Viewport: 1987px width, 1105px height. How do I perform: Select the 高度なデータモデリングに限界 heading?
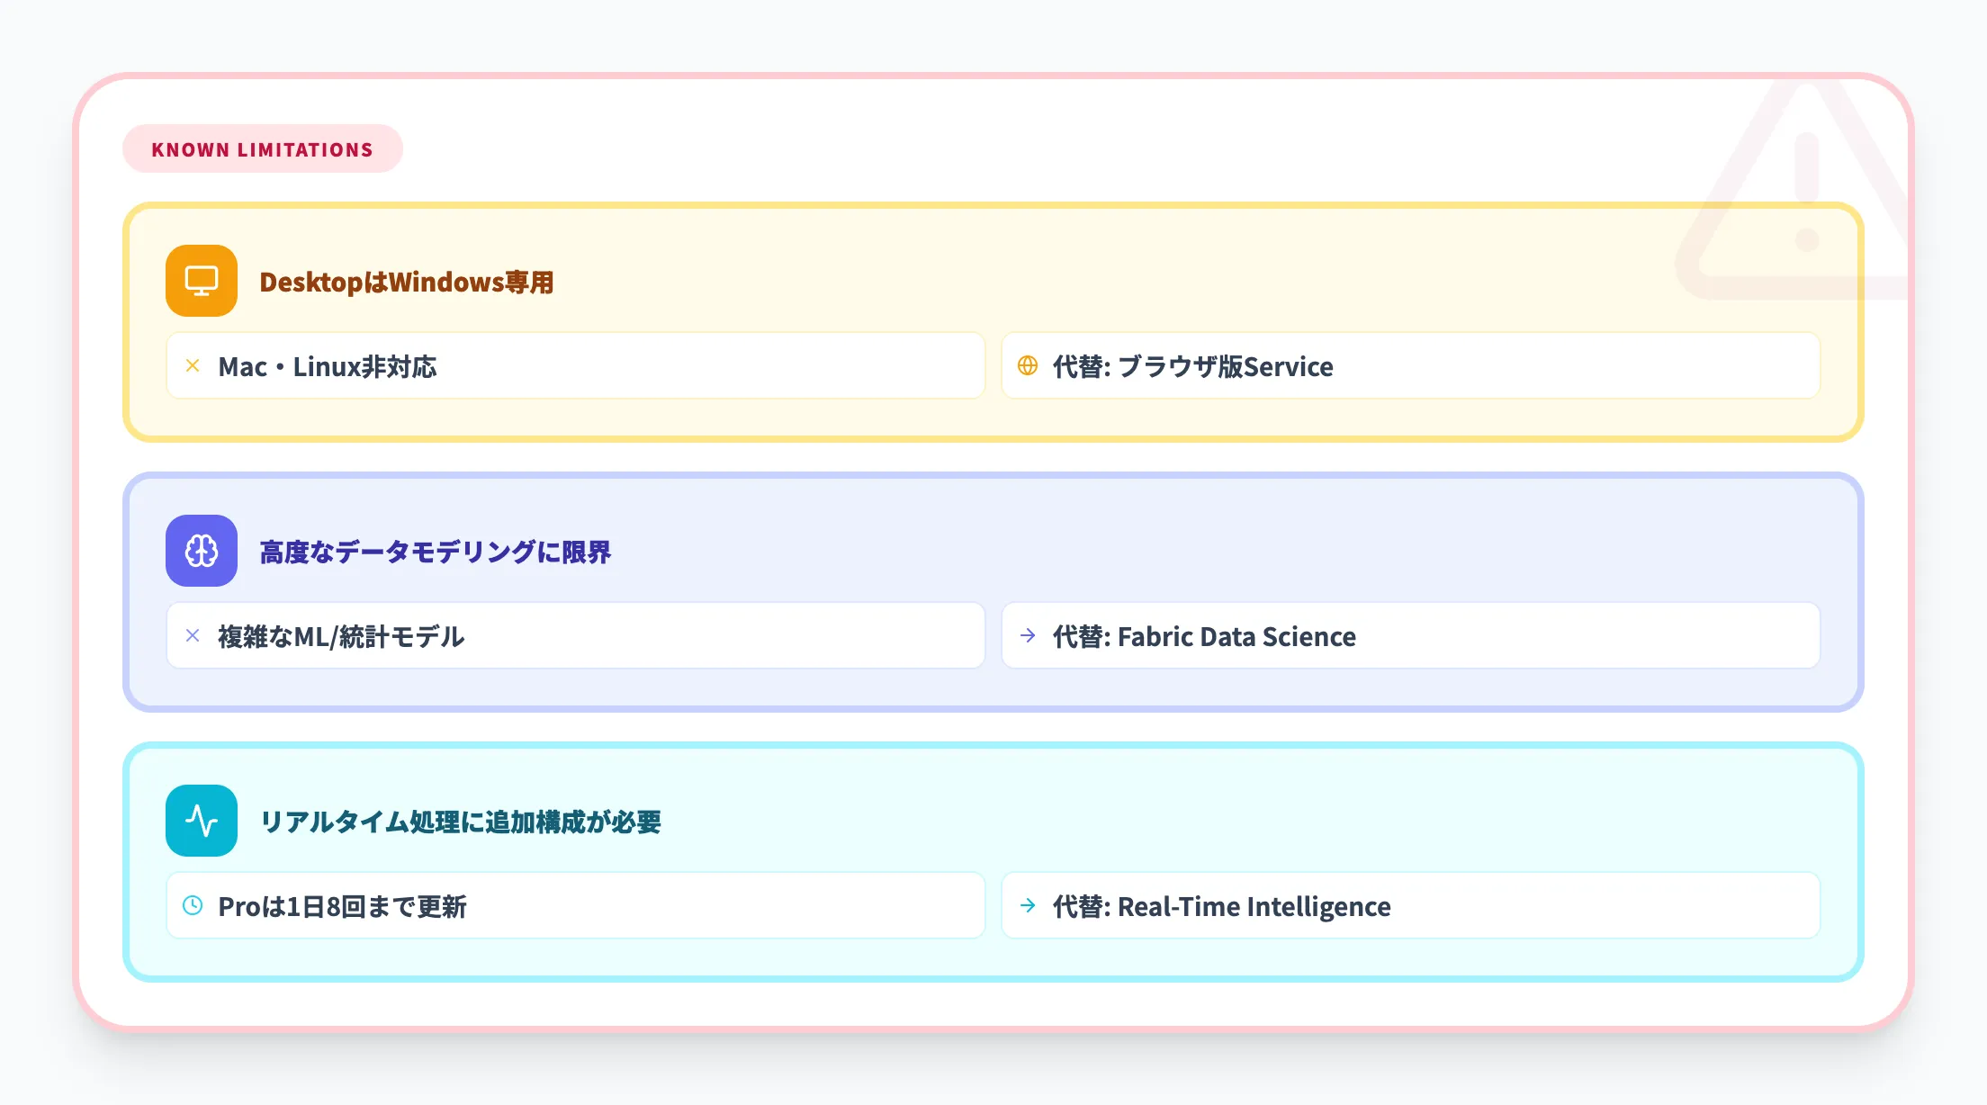tap(436, 552)
